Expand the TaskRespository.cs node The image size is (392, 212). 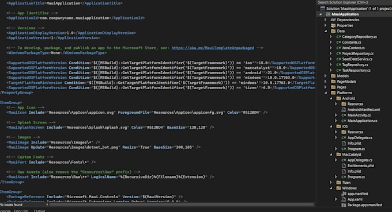tap(331, 70)
